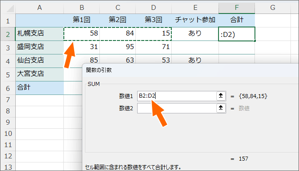The image size is (299, 171).
Task: Click empty cell F4 in 合計 column
Action: point(237,59)
